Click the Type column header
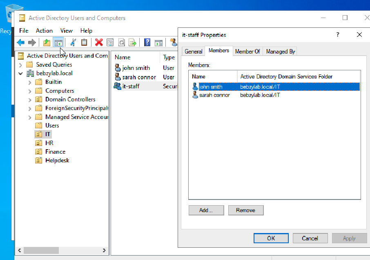The width and height of the screenshot is (370, 260). 169,57
